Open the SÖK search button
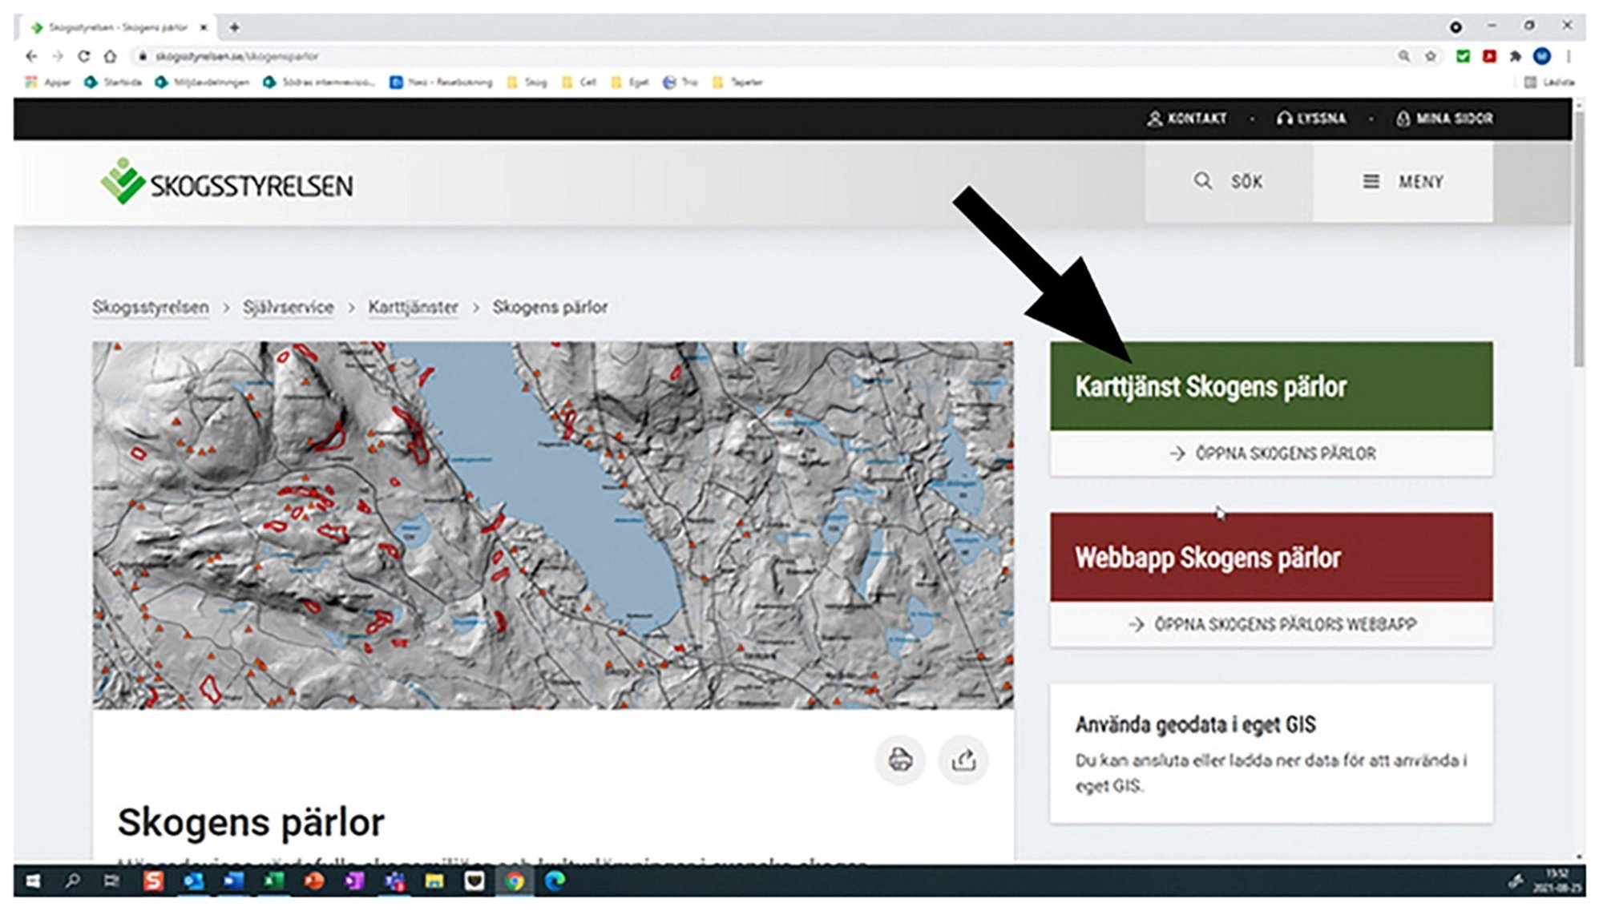Screen dimensions: 1603x915 coord(1229,182)
